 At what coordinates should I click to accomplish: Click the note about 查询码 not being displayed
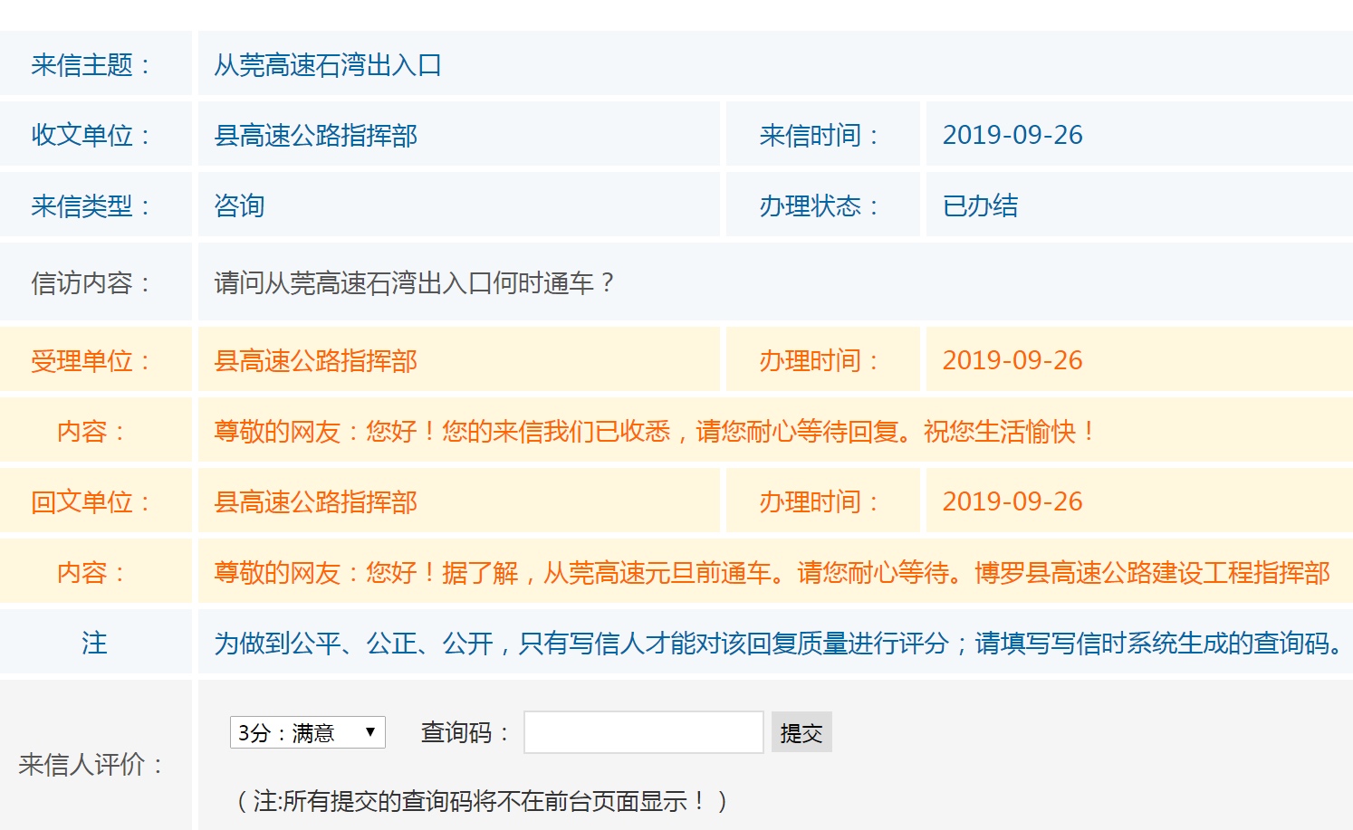[481, 801]
